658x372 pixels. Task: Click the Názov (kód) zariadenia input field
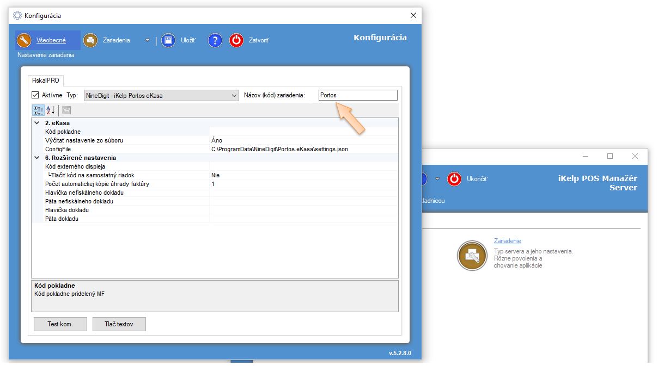tap(358, 95)
